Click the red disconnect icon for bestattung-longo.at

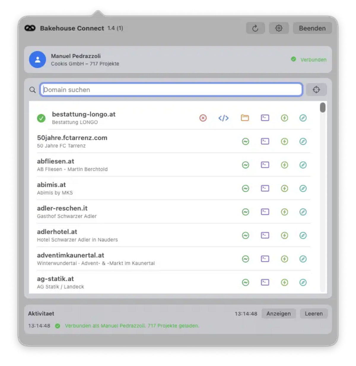tap(203, 118)
